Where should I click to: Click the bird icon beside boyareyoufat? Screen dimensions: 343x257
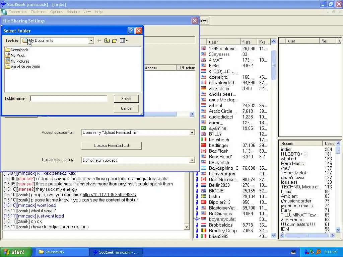197,219
